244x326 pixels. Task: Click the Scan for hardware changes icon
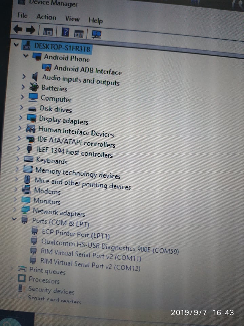(x=97, y=34)
